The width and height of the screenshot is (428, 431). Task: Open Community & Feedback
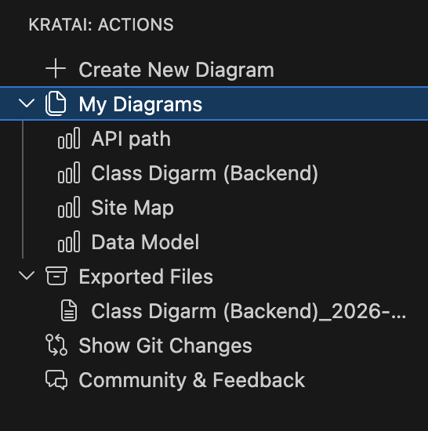[x=192, y=380]
